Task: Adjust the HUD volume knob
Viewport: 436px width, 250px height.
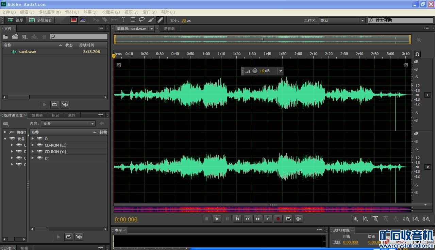Action: pos(255,71)
